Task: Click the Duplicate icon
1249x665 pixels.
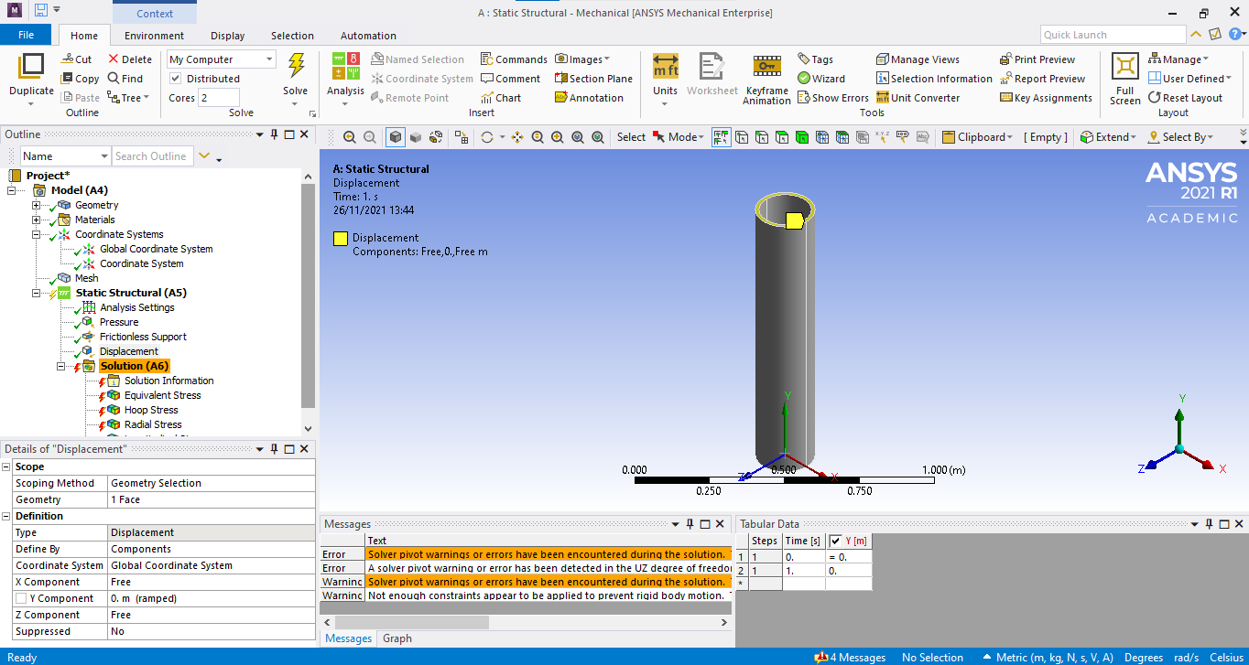Action: 31,68
